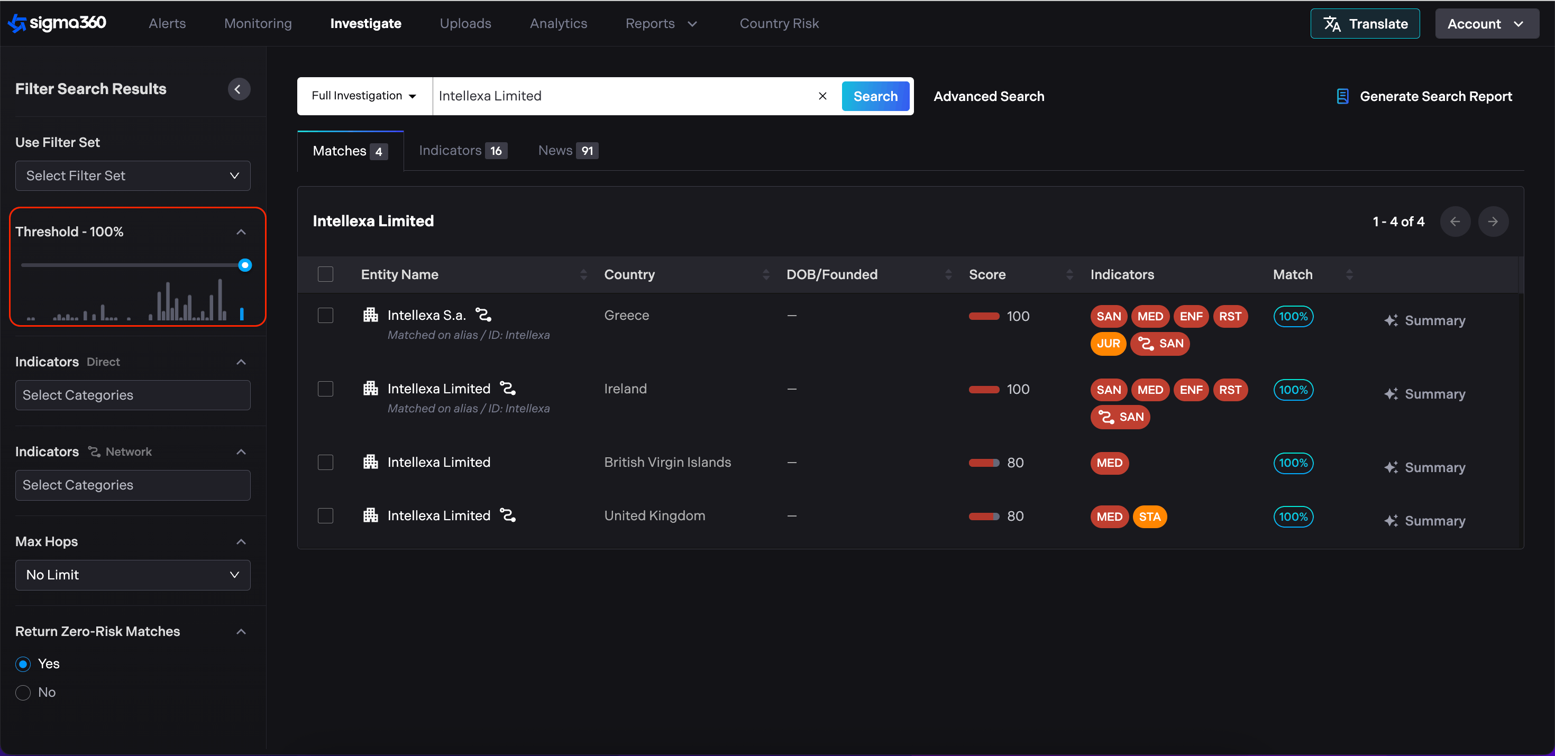
Task: Collapse the filter sidebar with chevron icon
Action: coord(239,89)
